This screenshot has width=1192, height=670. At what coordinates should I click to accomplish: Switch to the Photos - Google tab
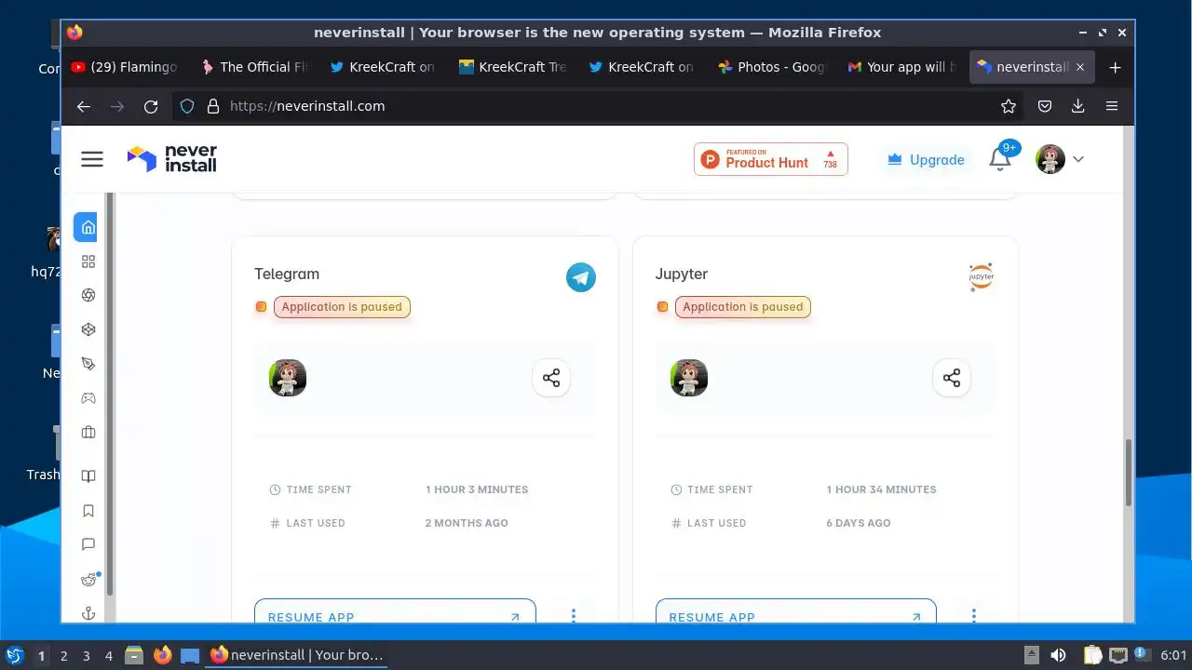tap(771, 67)
